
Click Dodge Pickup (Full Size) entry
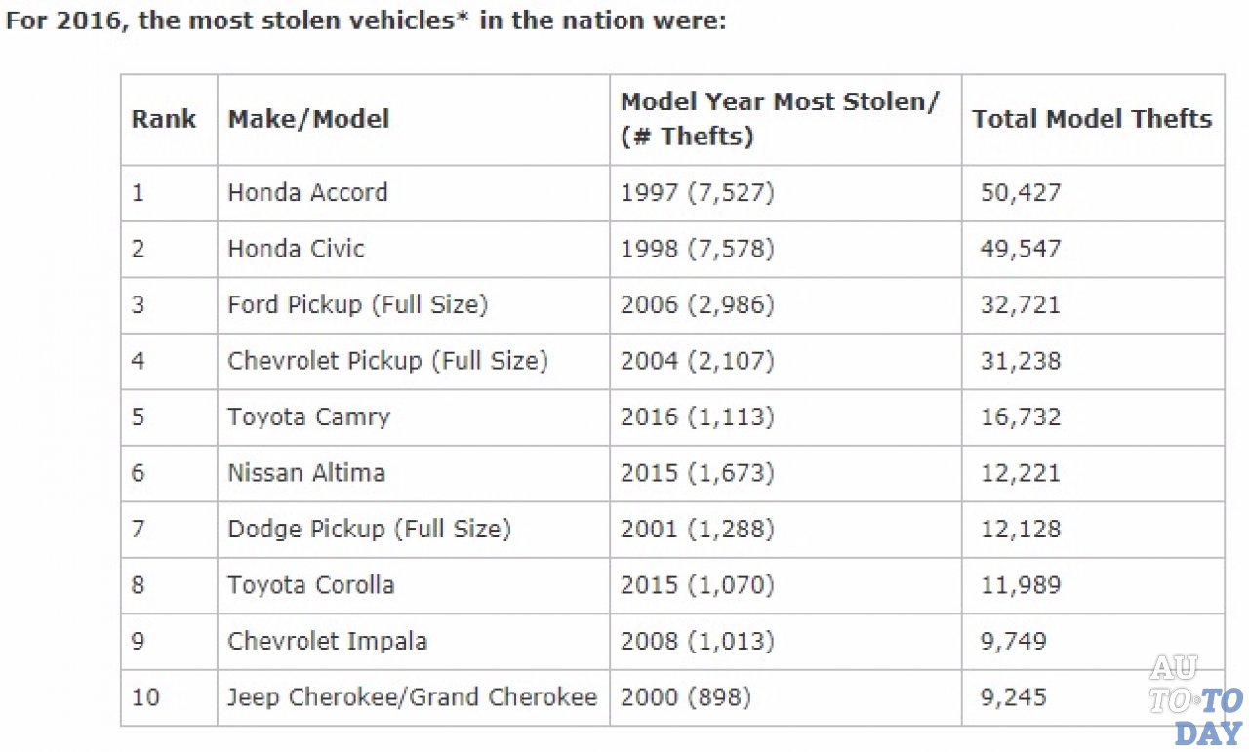click(369, 529)
